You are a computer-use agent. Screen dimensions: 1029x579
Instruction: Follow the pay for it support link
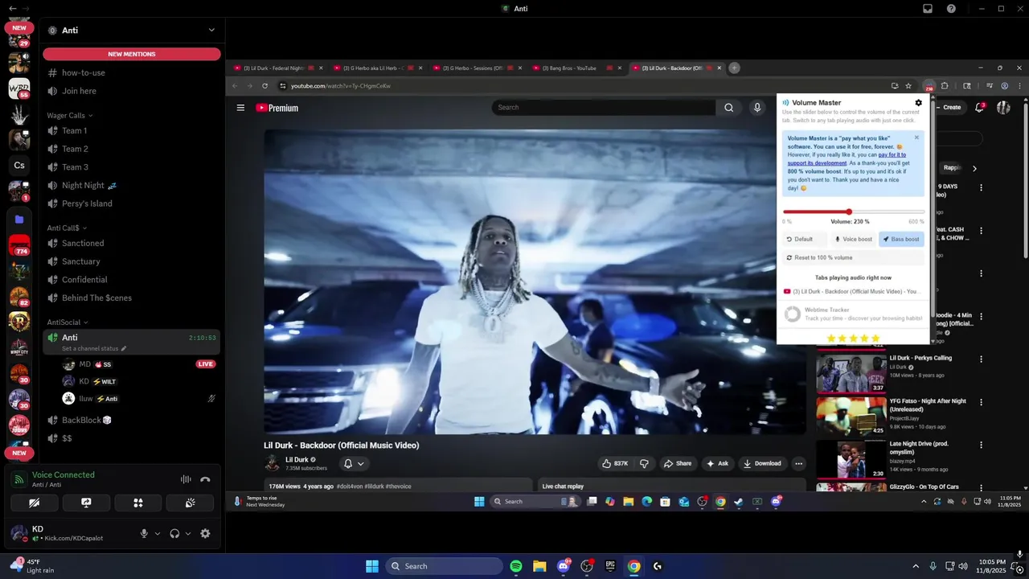pos(847,158)
